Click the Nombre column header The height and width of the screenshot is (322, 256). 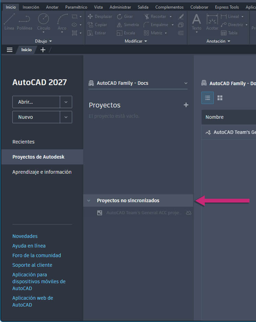214,117
